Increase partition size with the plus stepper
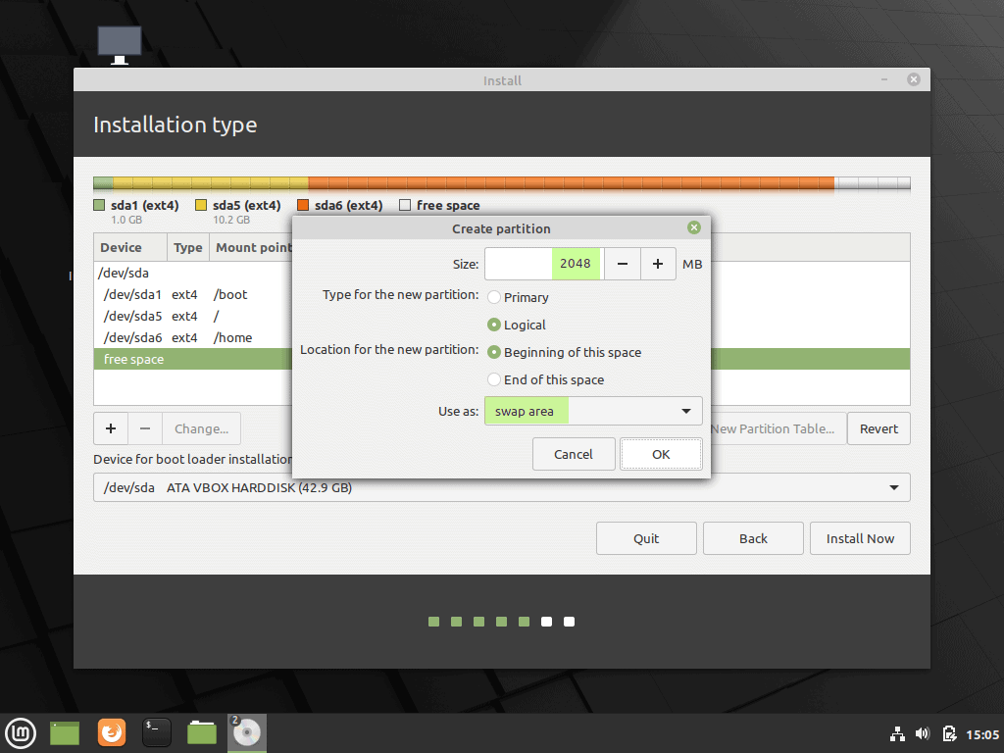This screenshot has width=1004, height=753. pyautogui.click(x=657, y=263)
